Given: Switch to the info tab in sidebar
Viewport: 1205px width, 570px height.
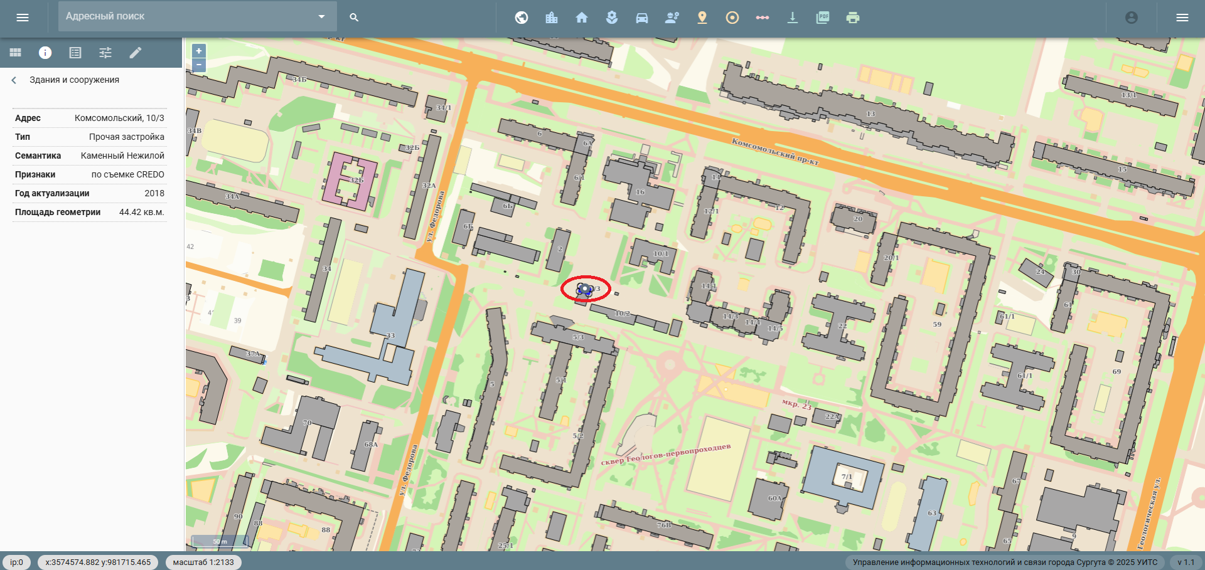Looking at the screenshot, I should coord(45,53).
